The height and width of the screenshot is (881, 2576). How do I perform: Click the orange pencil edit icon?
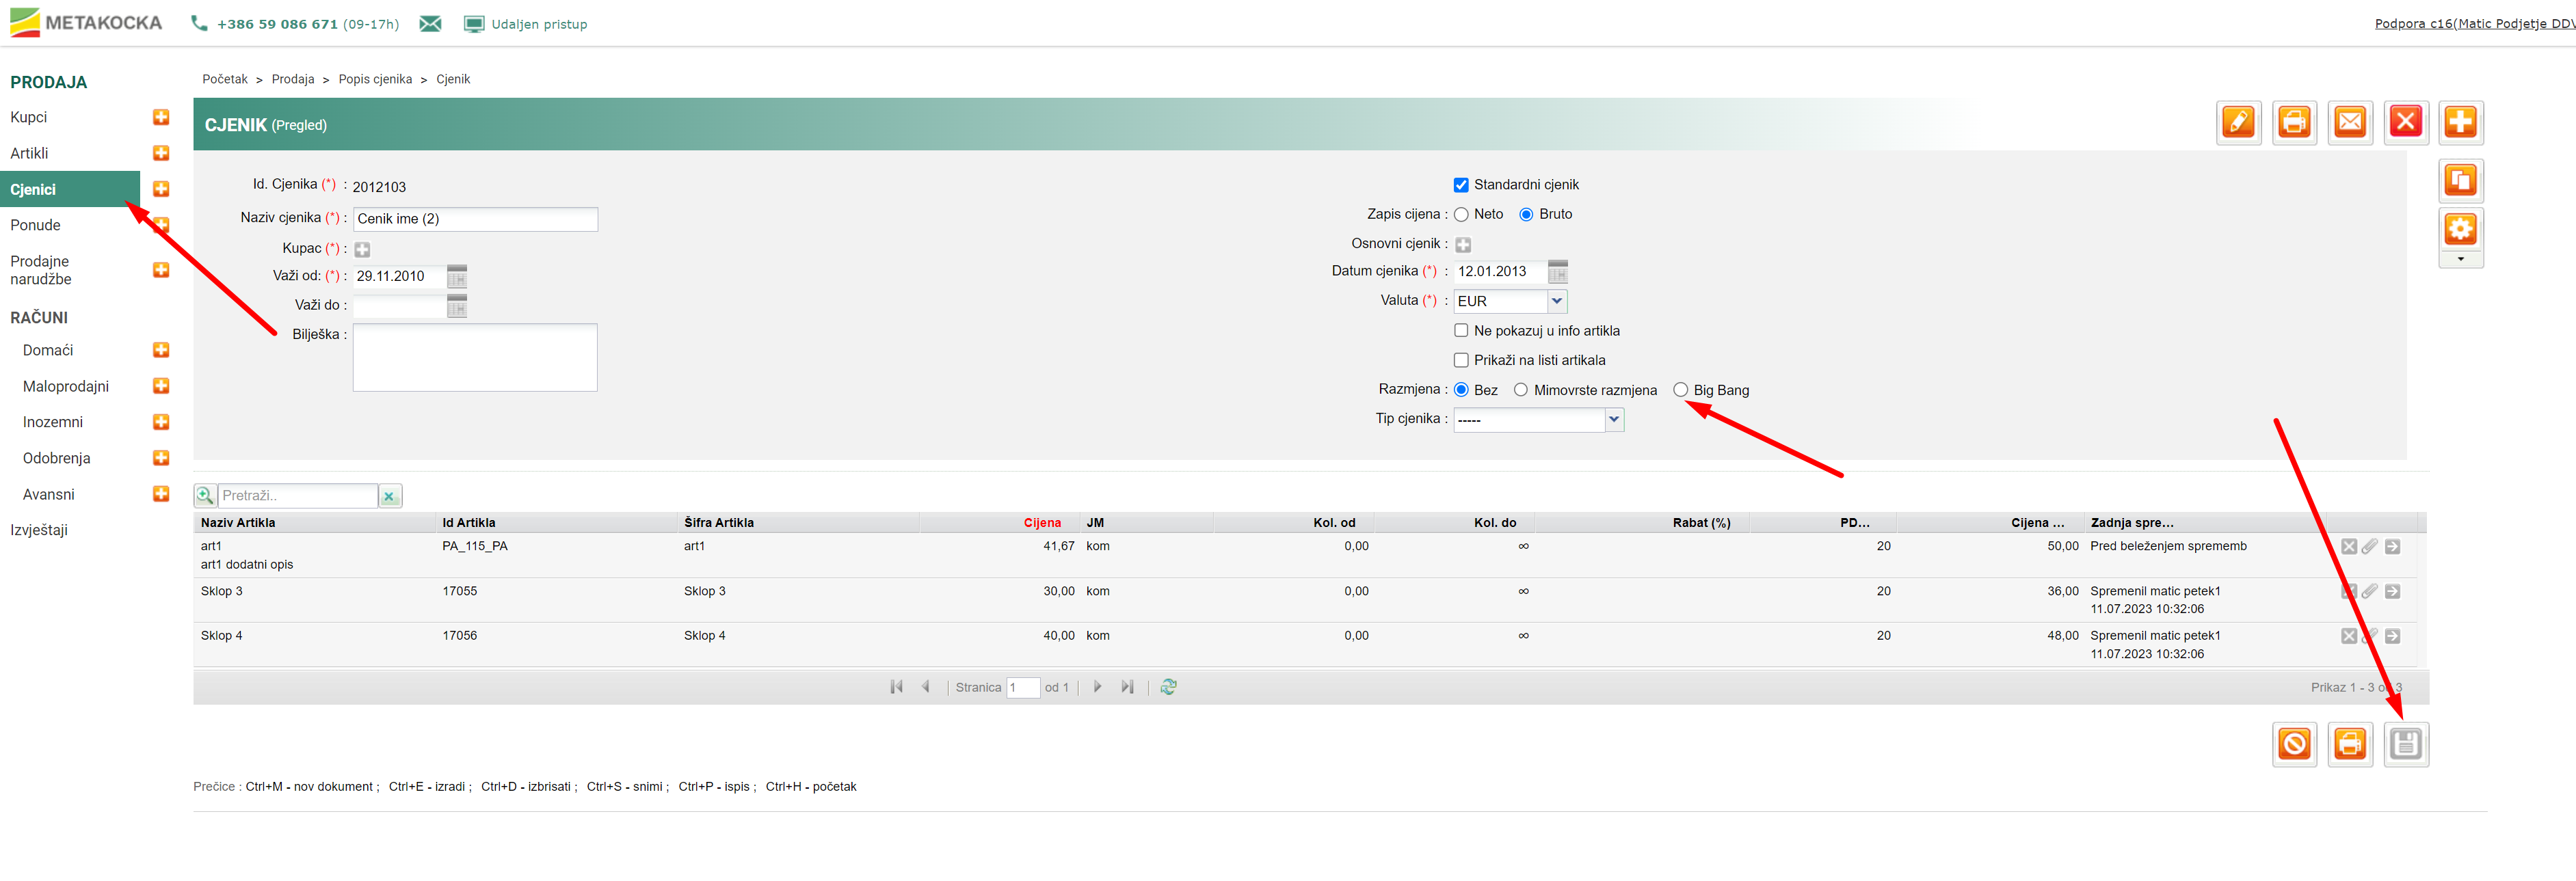(x=2238, y=123)
